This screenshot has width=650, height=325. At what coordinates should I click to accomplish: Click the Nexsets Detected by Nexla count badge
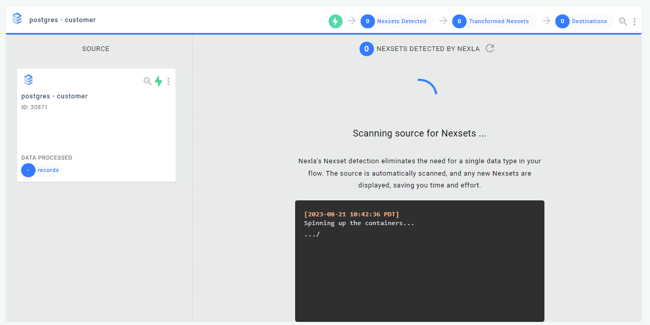[x=367, y=49]
